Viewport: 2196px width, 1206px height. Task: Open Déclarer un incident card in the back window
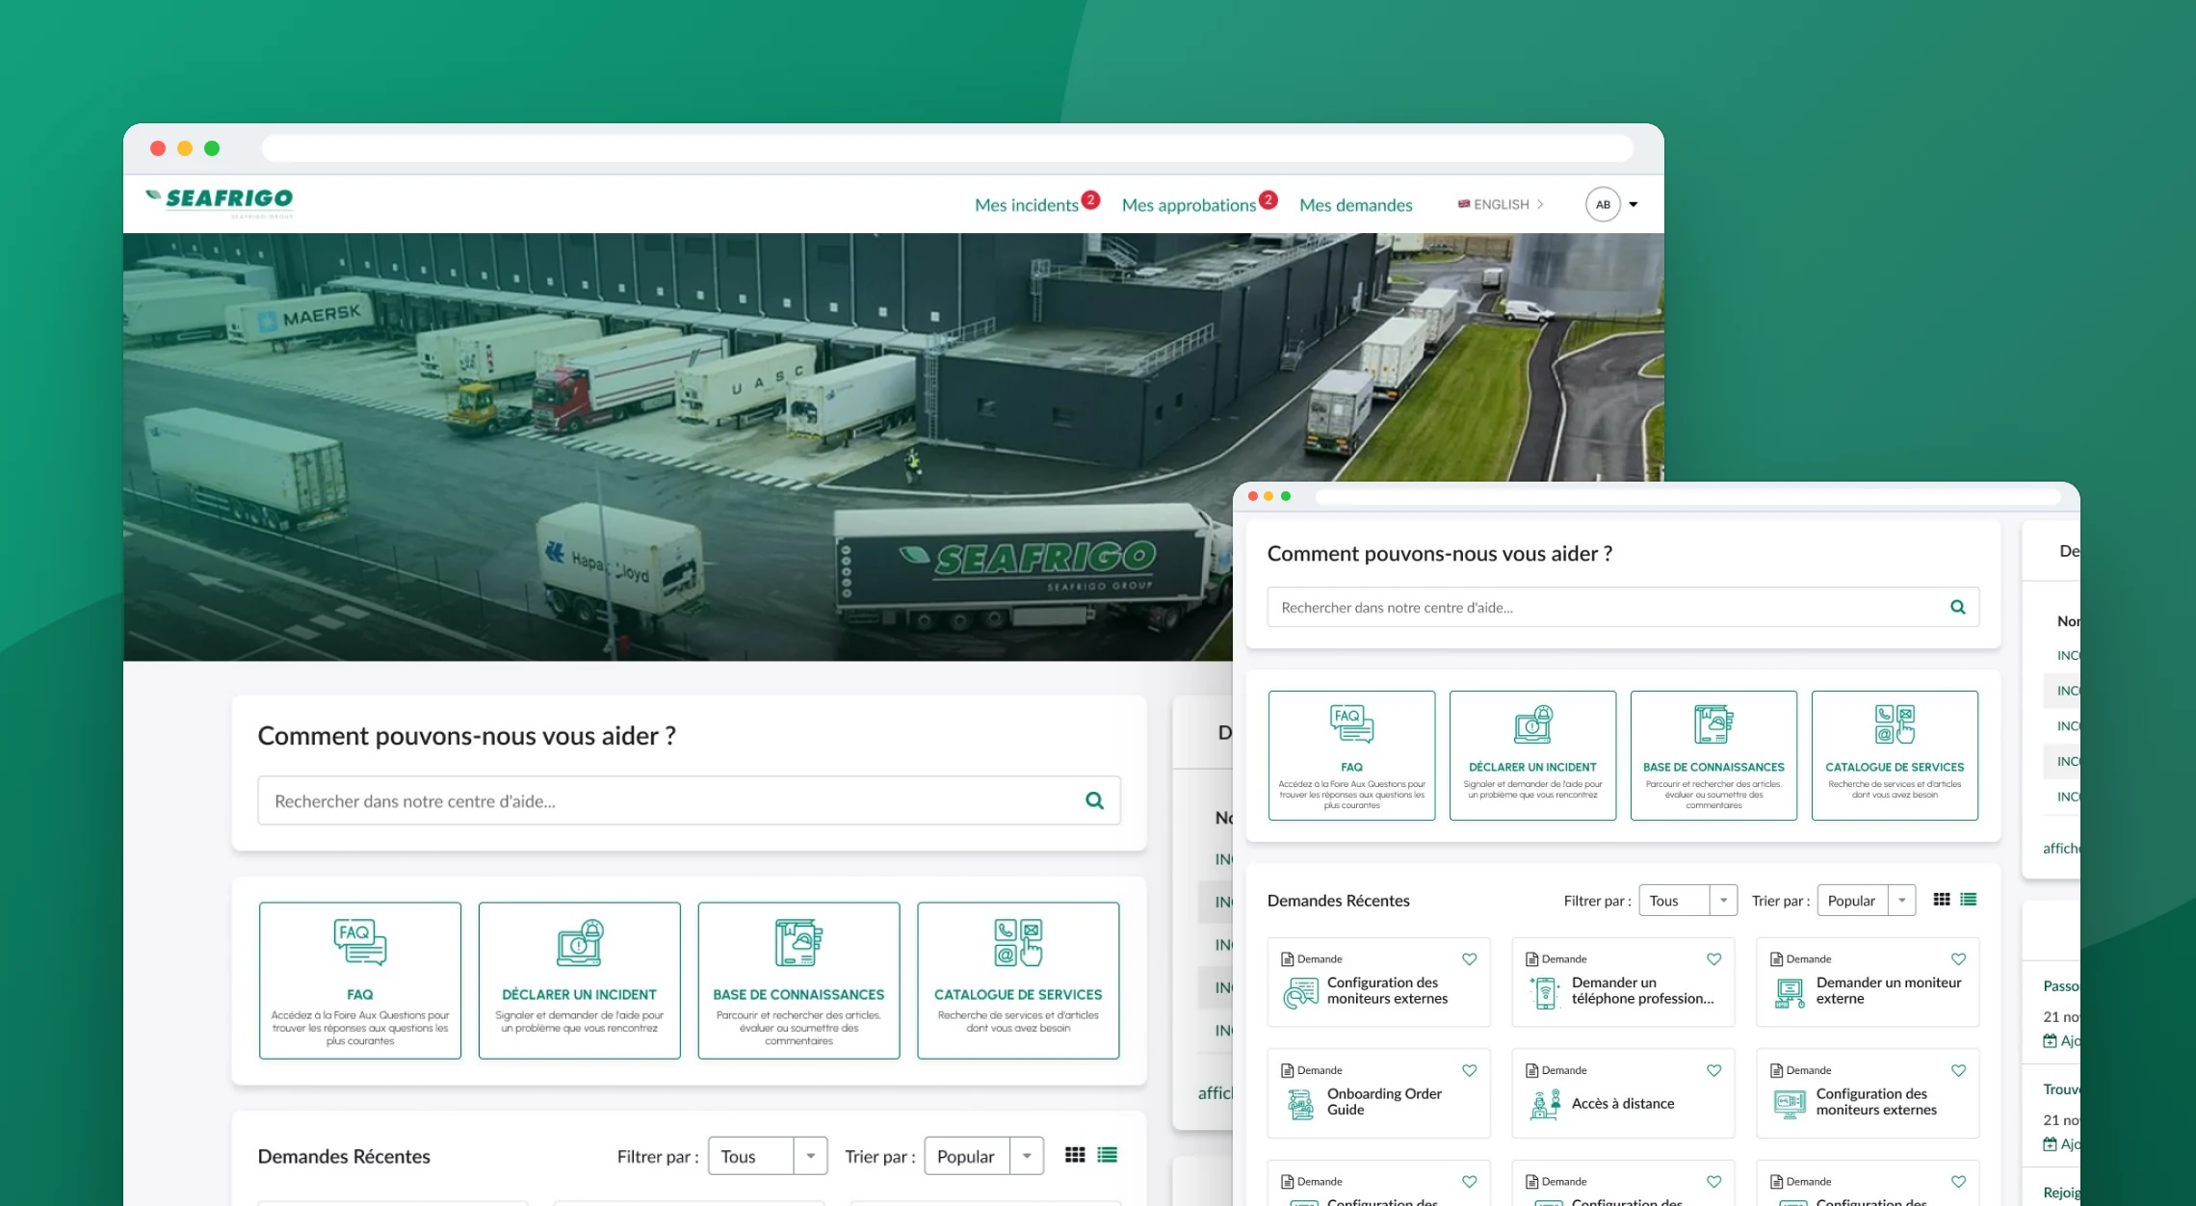(x=579, y=981)
